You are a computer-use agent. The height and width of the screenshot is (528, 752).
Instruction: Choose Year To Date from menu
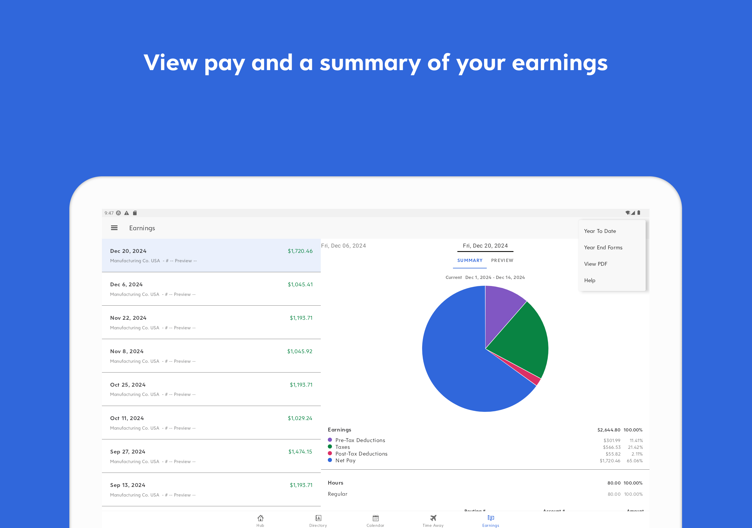tap(600, 231)
